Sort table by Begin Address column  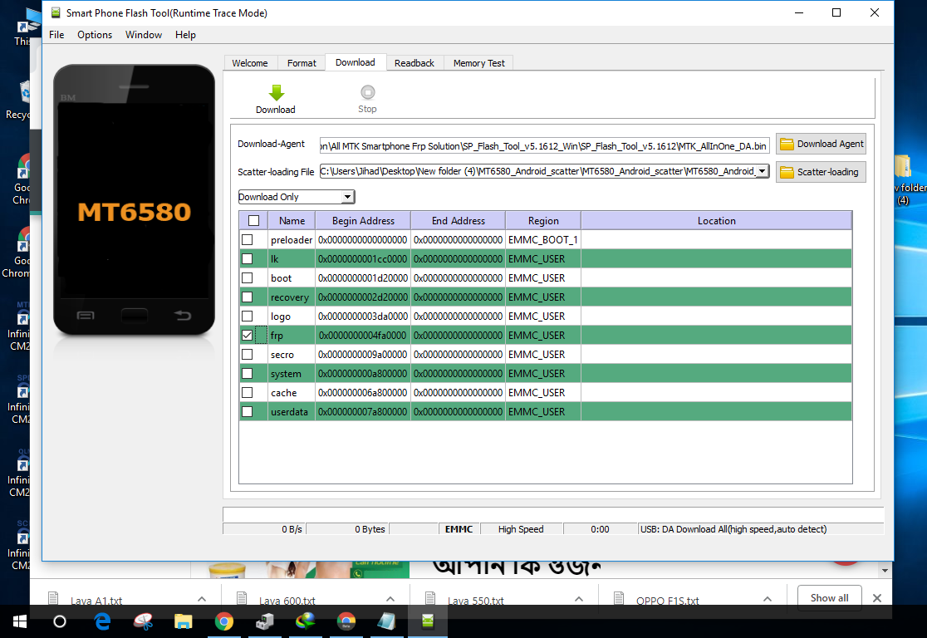[363, 220]
